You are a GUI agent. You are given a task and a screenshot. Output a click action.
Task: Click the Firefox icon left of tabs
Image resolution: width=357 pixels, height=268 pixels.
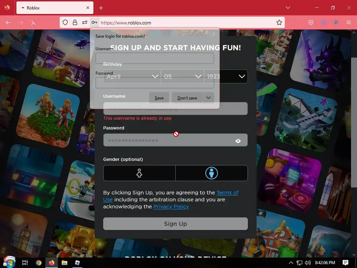[x=7, y=7]
